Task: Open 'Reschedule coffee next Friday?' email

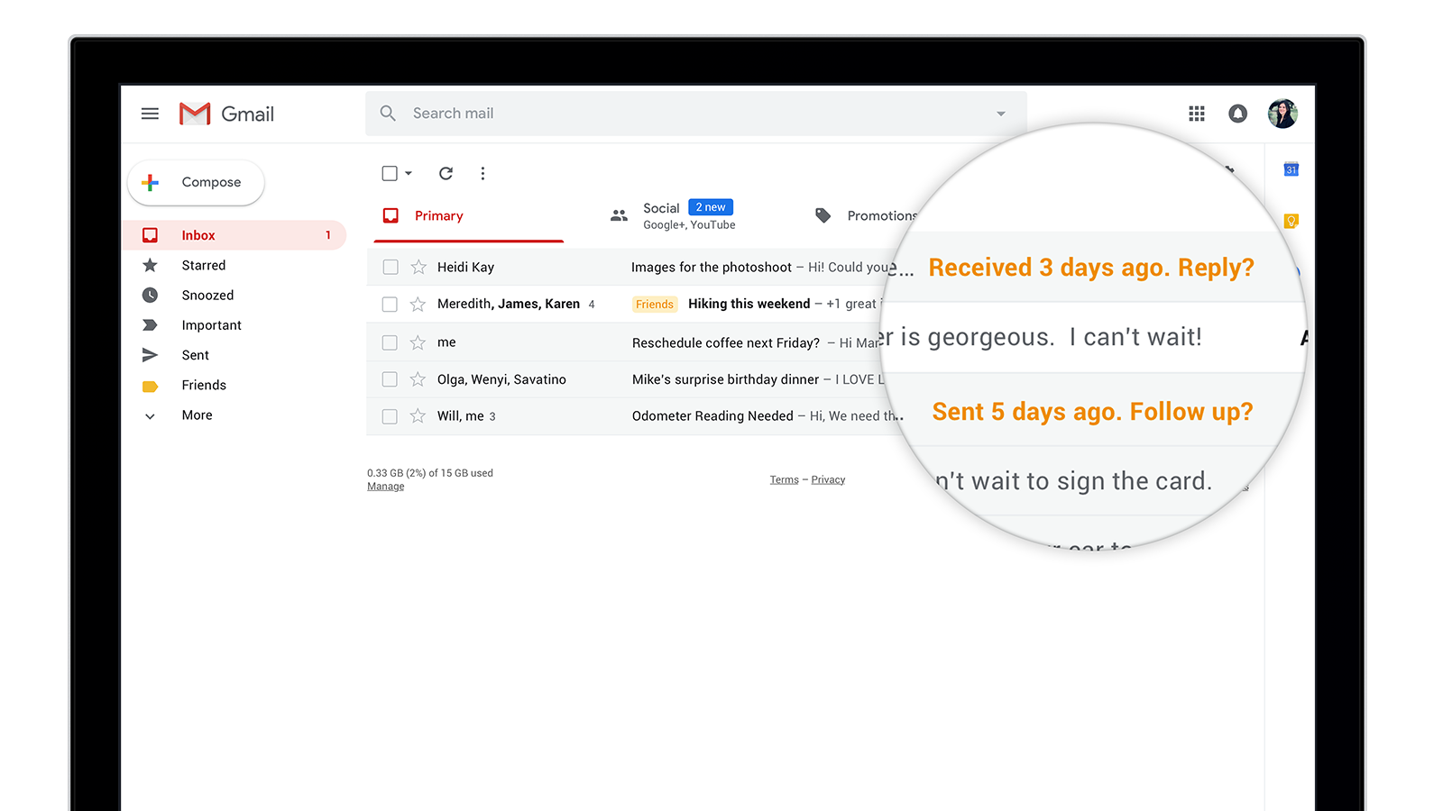Action: coord(726,343)
